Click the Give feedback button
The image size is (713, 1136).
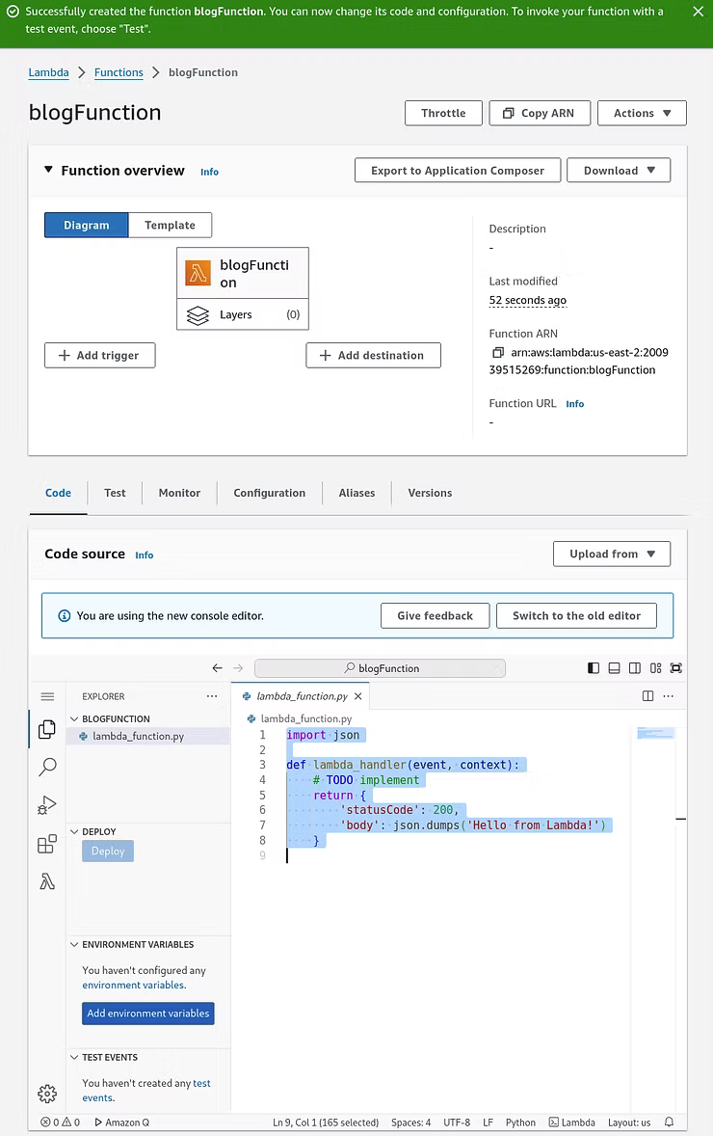pyautogui.click(x=436, y=616)
